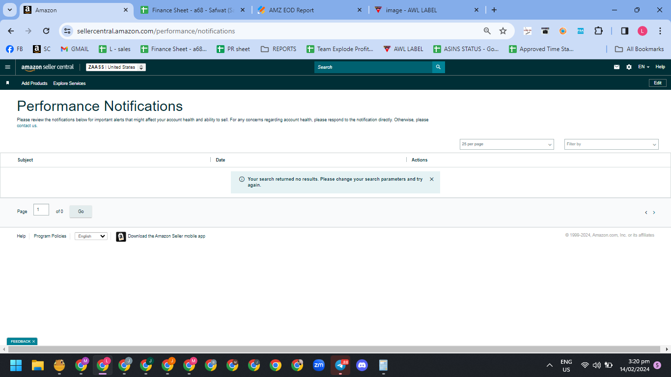Open the volume control in system tray

597,365
